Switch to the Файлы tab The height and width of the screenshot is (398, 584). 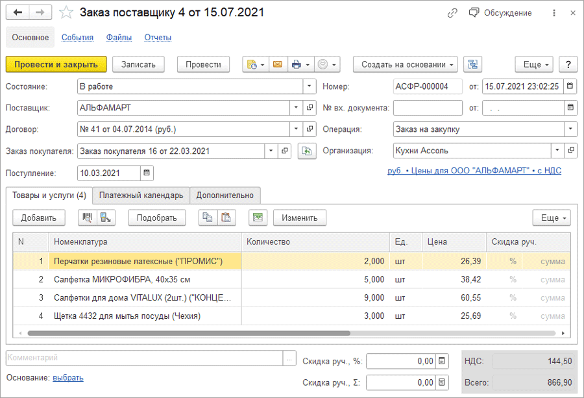[119, 37]
